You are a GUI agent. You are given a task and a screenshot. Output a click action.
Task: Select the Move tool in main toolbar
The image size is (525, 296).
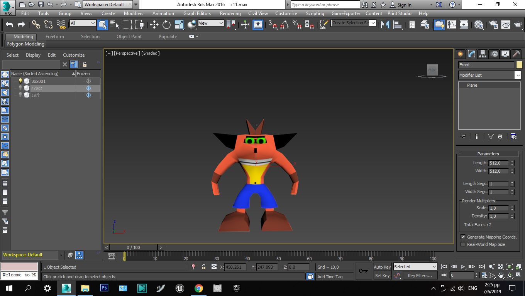coord(154,25)
